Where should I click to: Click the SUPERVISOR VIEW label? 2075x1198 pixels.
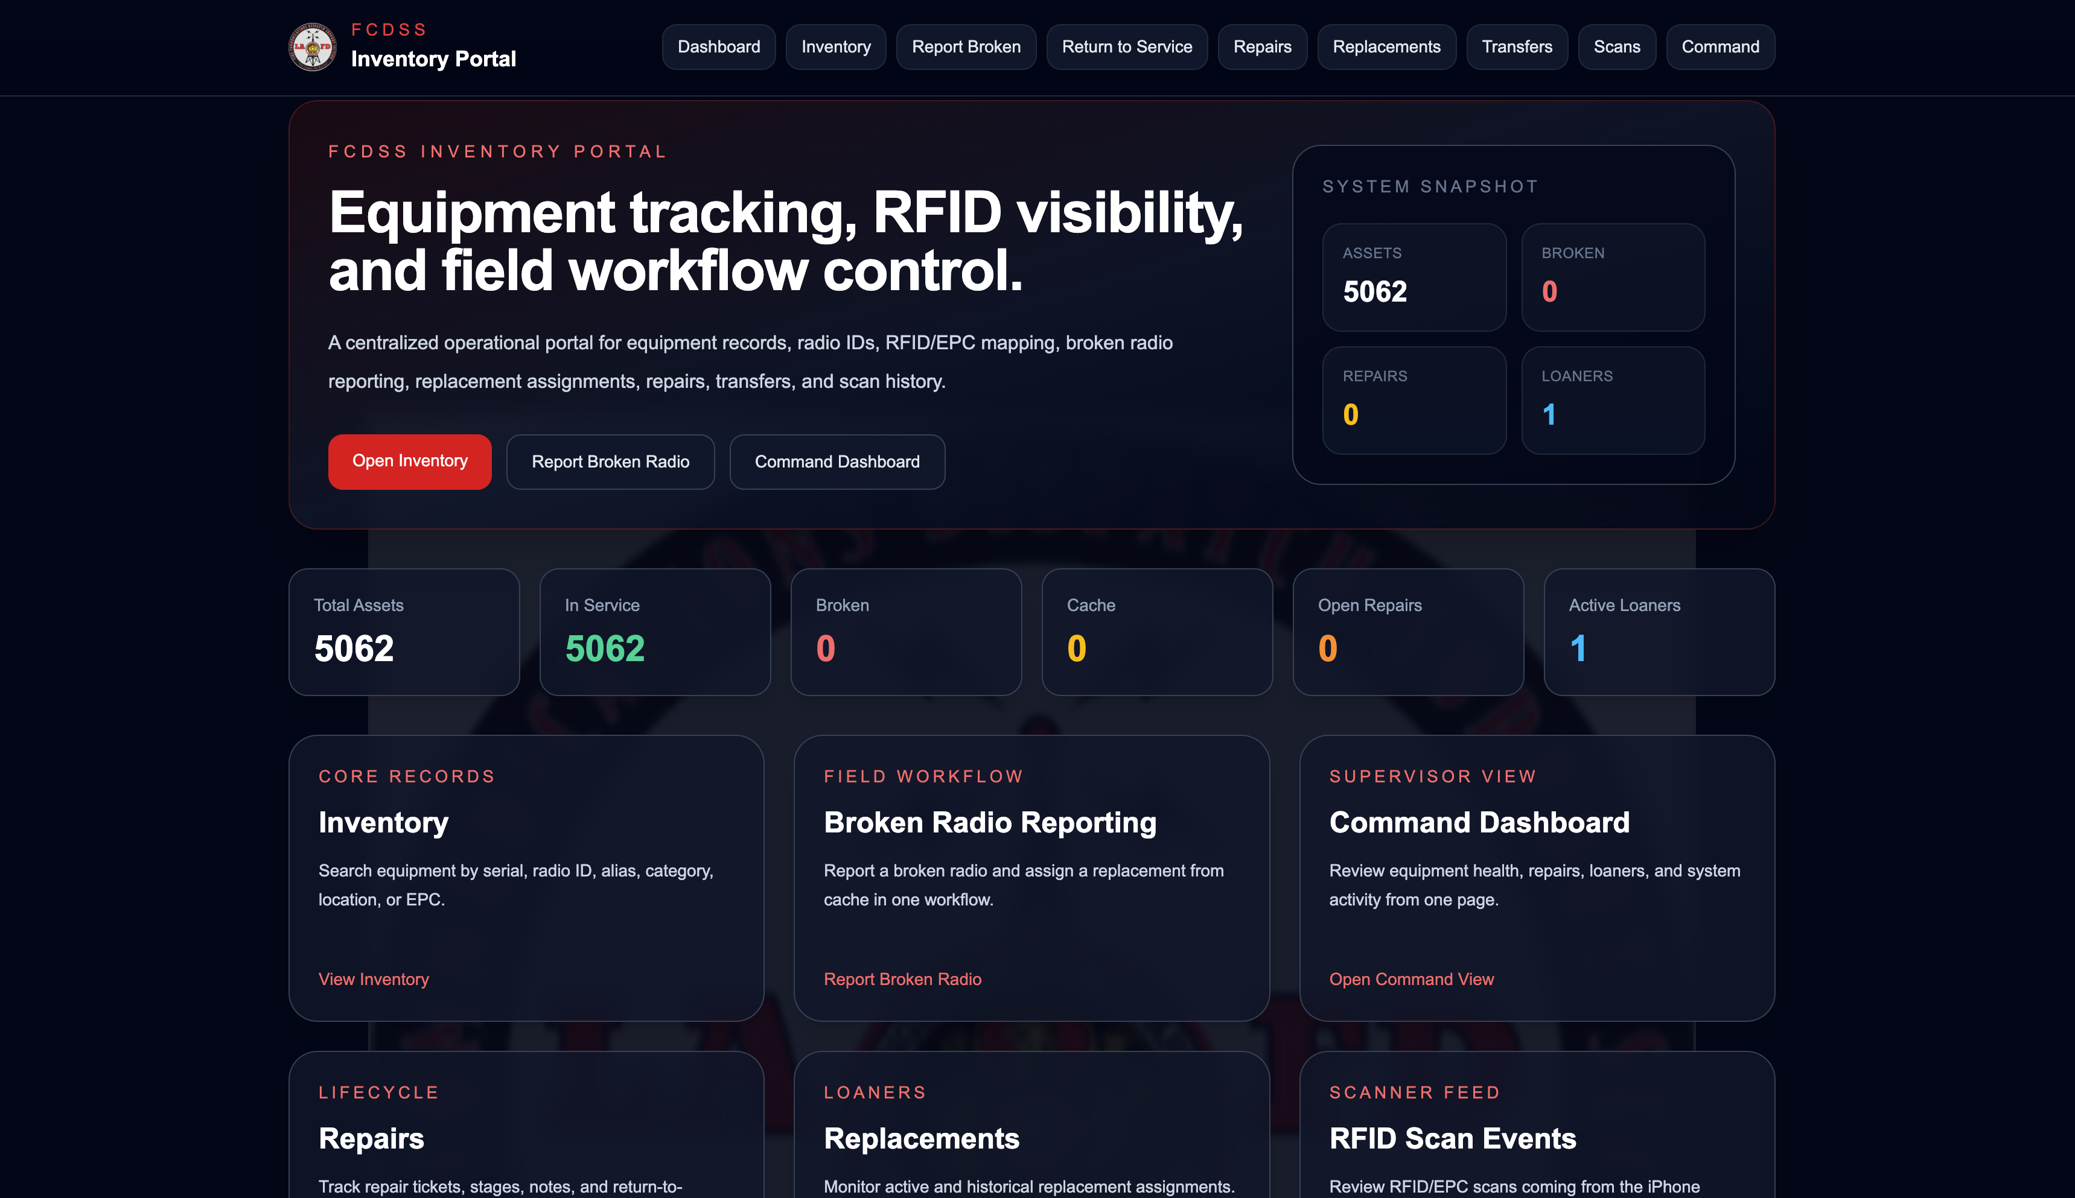click(x=1432, y=776)
